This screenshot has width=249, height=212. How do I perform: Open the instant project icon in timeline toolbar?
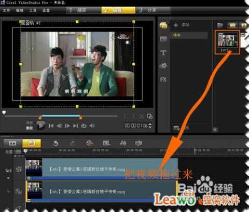[x=106, y=143]
